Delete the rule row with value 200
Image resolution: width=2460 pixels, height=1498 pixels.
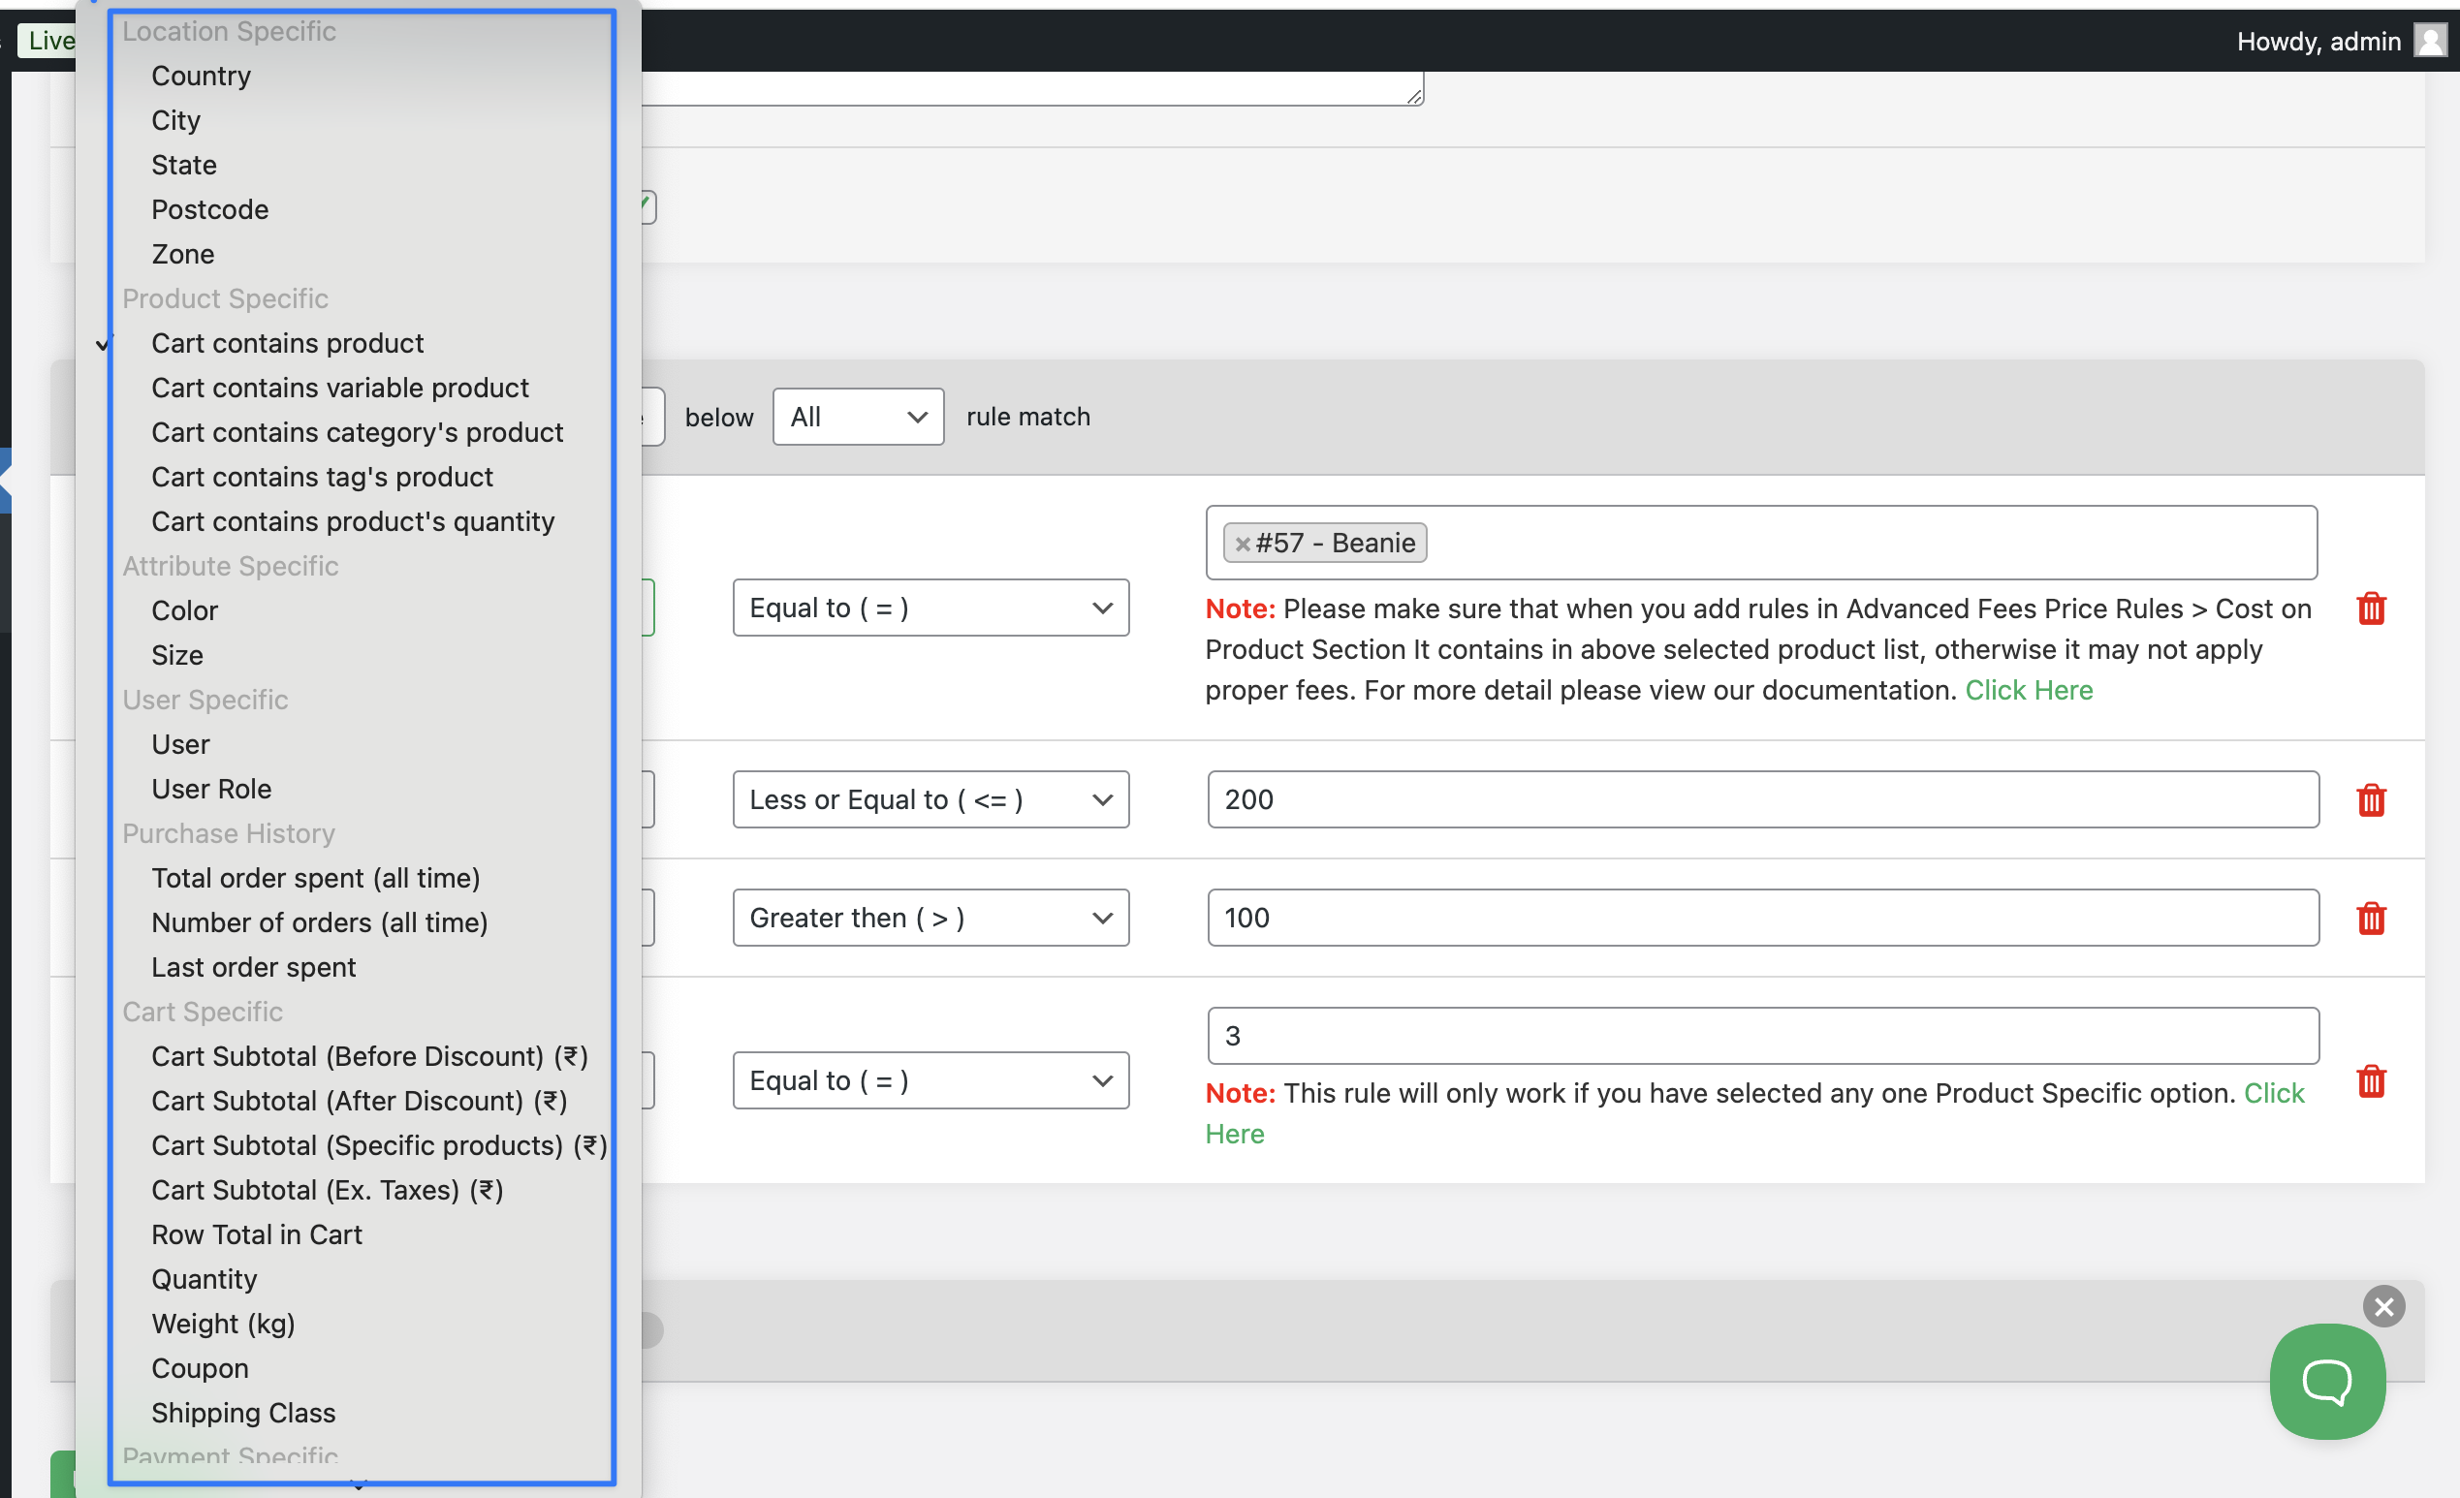point(2370,799)
